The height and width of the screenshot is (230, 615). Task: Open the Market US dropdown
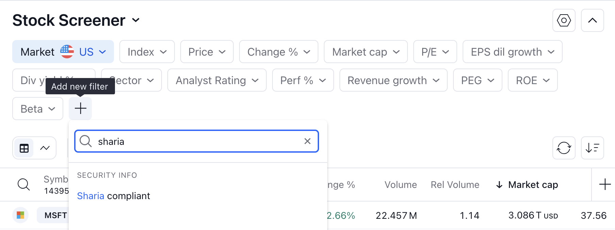[x=63, y=52]
